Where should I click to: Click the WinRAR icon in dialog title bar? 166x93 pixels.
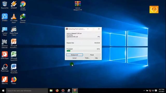[67, 29]
